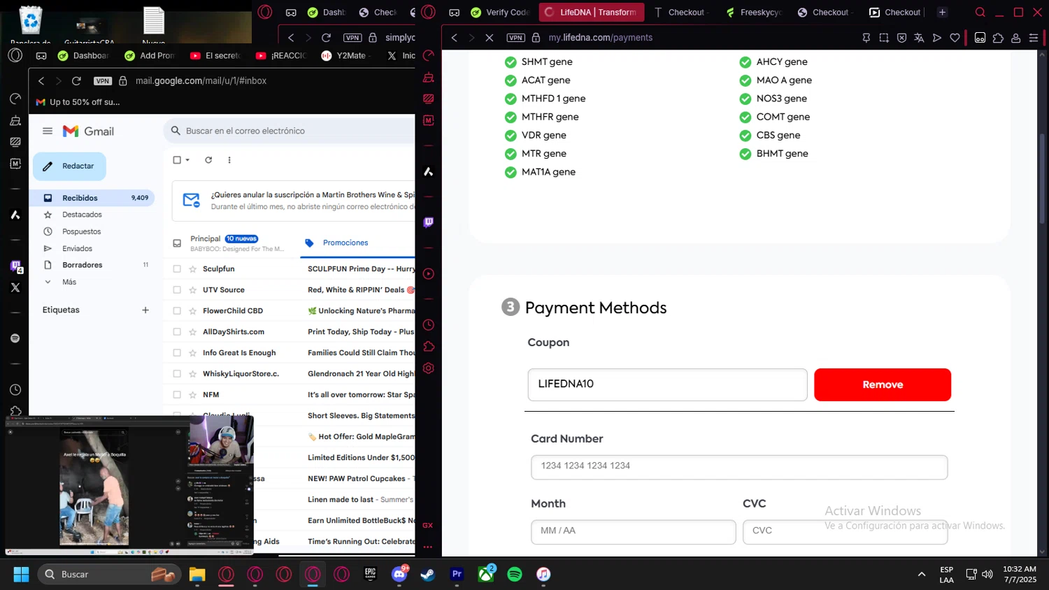Remove the LIFEDNA10 coupon

coord(883,384)
